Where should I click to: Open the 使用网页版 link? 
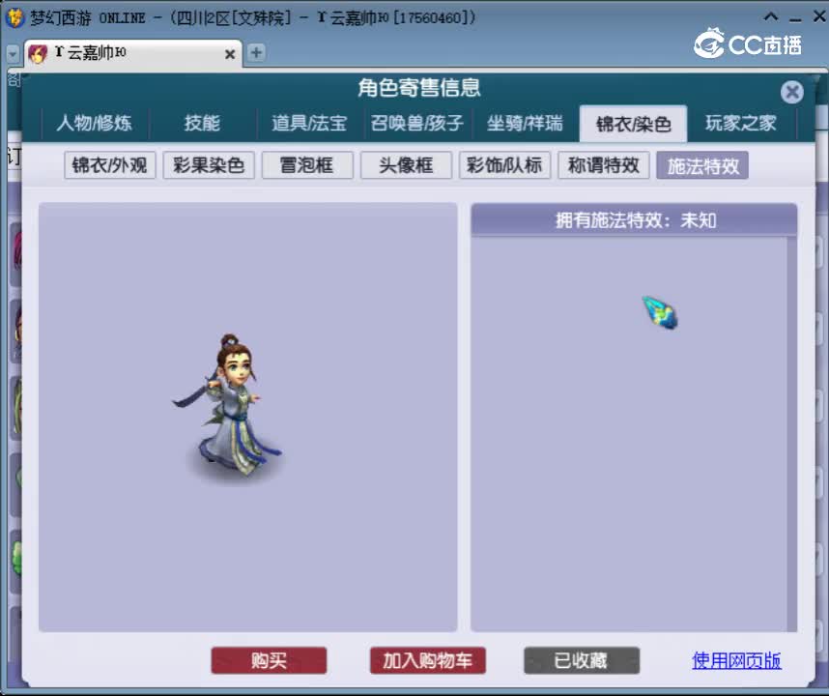(x=736, y=660)
